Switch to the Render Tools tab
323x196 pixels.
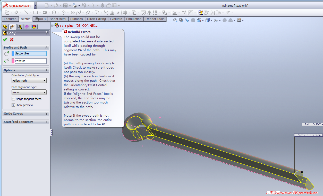point(155,19)
